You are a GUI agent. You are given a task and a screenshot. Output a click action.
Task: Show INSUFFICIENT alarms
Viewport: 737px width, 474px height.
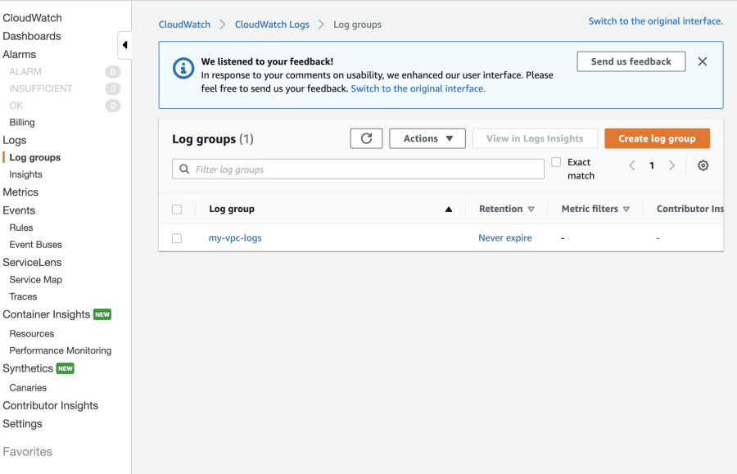point(41,88)
